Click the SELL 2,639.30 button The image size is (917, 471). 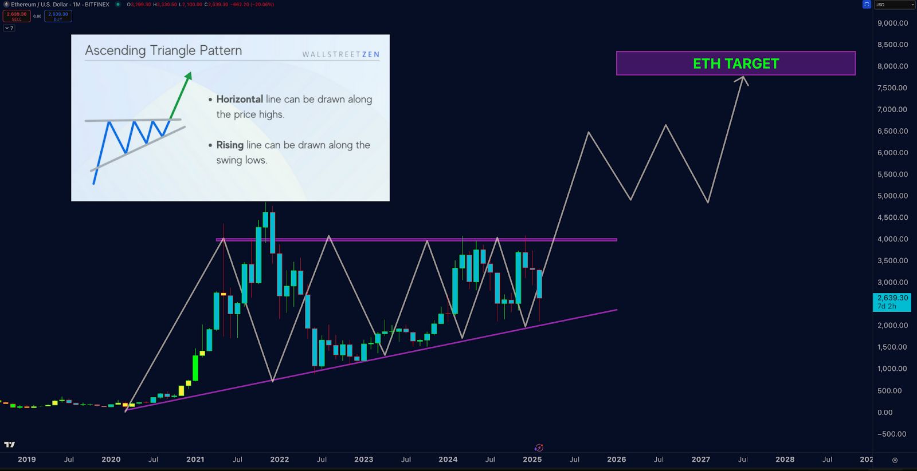pos(17,16)
